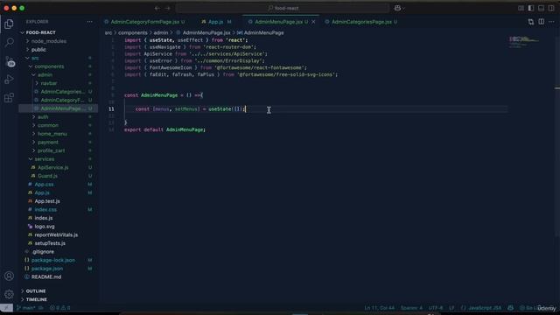This screenshot has height=315, width=560.
Task: Change the Spaces: 4 indentation setting
Action: pos(411,308)
